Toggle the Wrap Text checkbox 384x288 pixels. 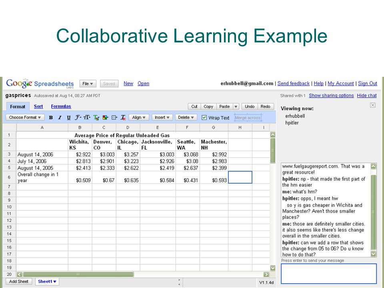(204, 118)
